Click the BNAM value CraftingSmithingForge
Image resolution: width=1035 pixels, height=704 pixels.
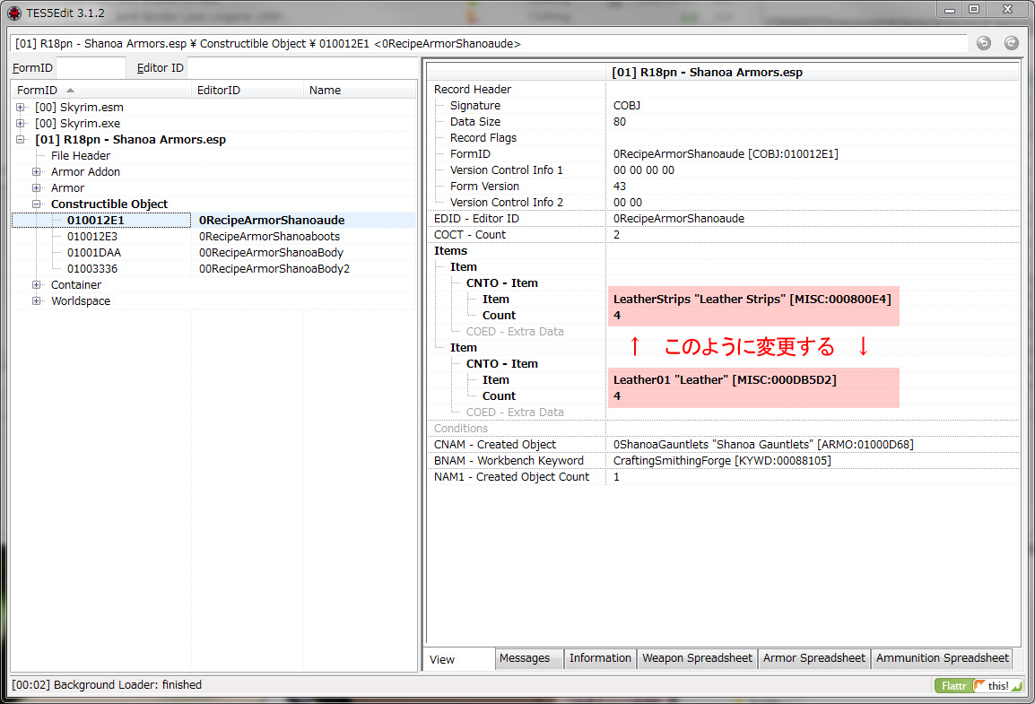(722, 461)
